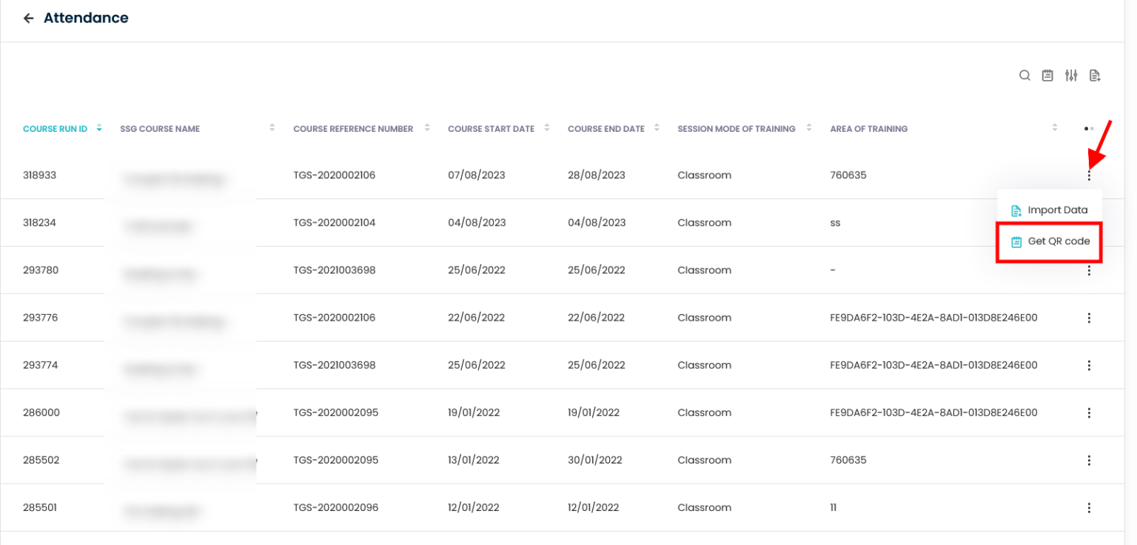Image resolution: width=1137 pixels, height=545 pixels.
Task: Click the notepad icon in the toolbar
Action: pyautogui.click(x=1047, y=76)
